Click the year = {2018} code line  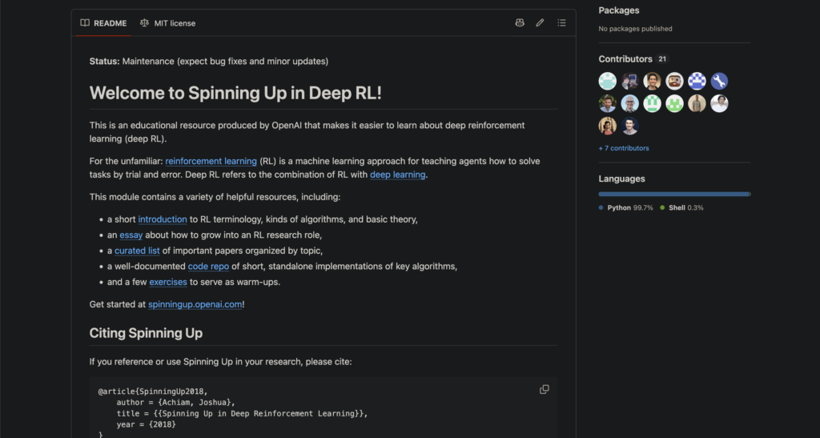pyautogui.click(x=146, y=424)
